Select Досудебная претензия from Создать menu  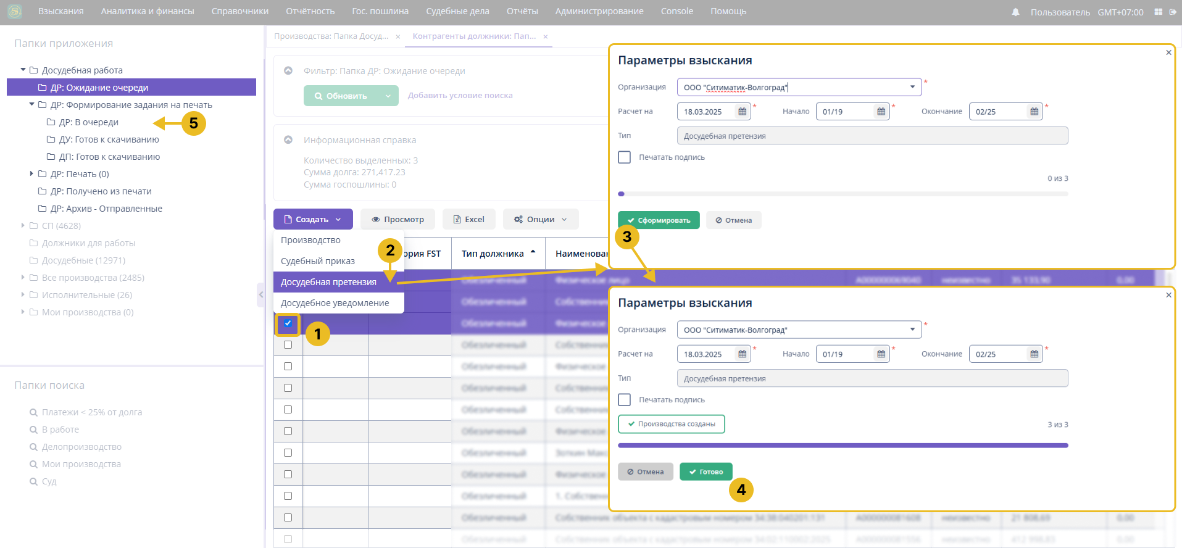click(x=328, y=282)
